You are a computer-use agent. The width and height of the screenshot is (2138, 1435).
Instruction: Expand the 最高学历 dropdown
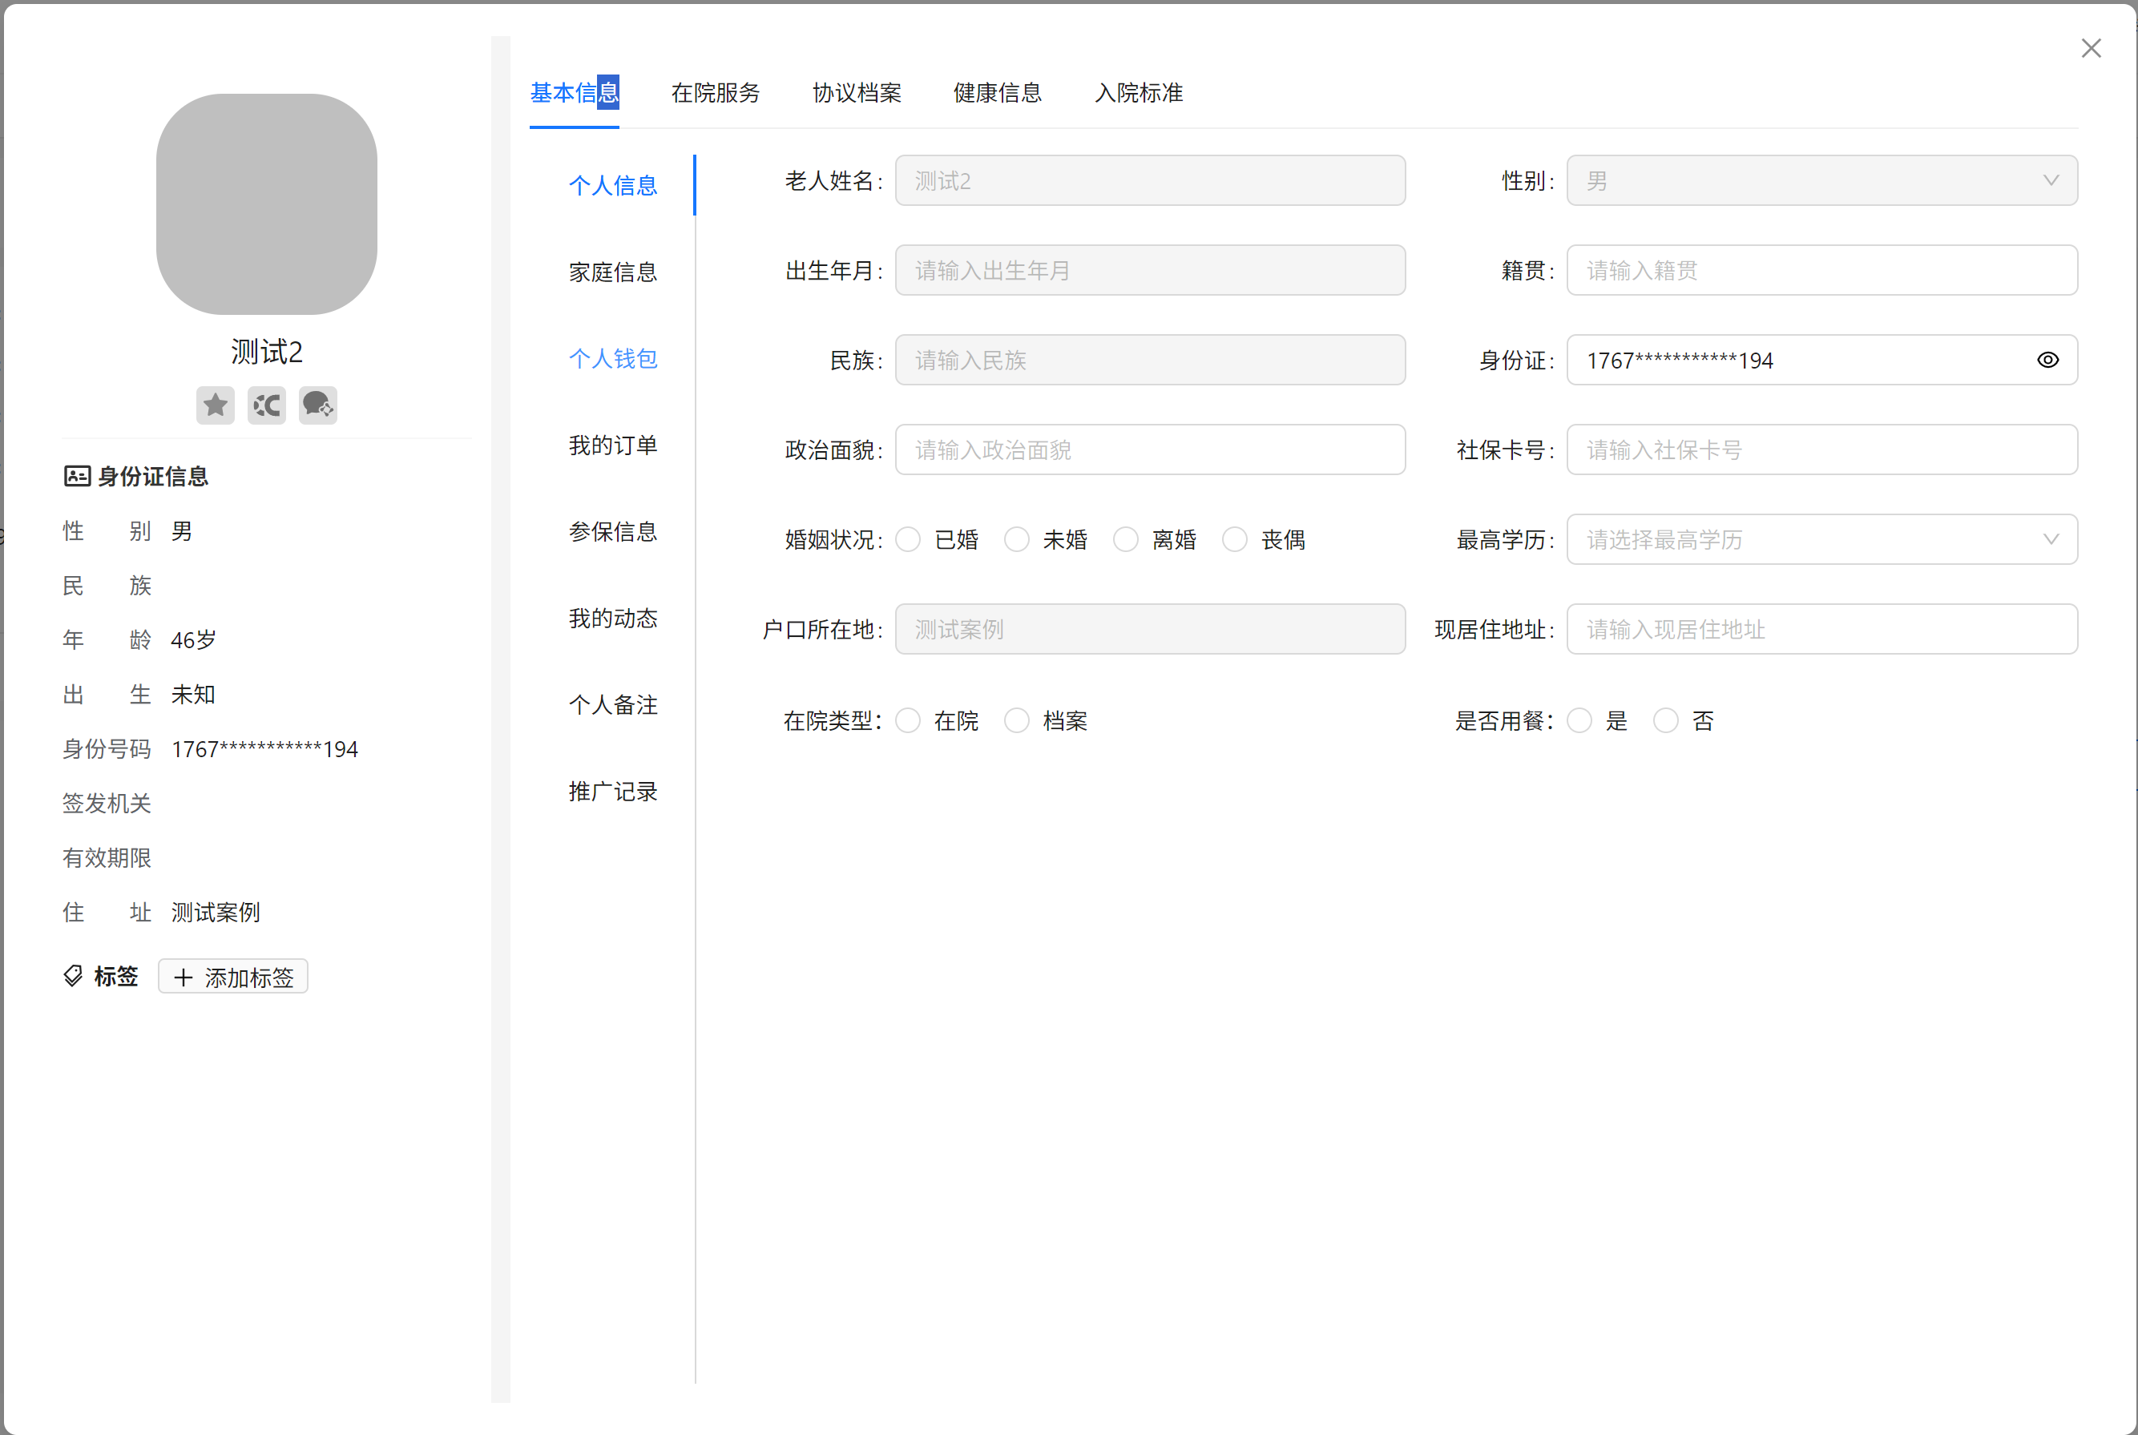(x=1821, y=540)
